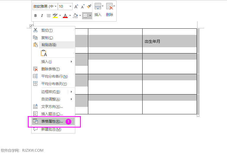This screenshot has height=153, width=227.
Task: Open 自动调整(A) submenu
Action: pos(53,99)
